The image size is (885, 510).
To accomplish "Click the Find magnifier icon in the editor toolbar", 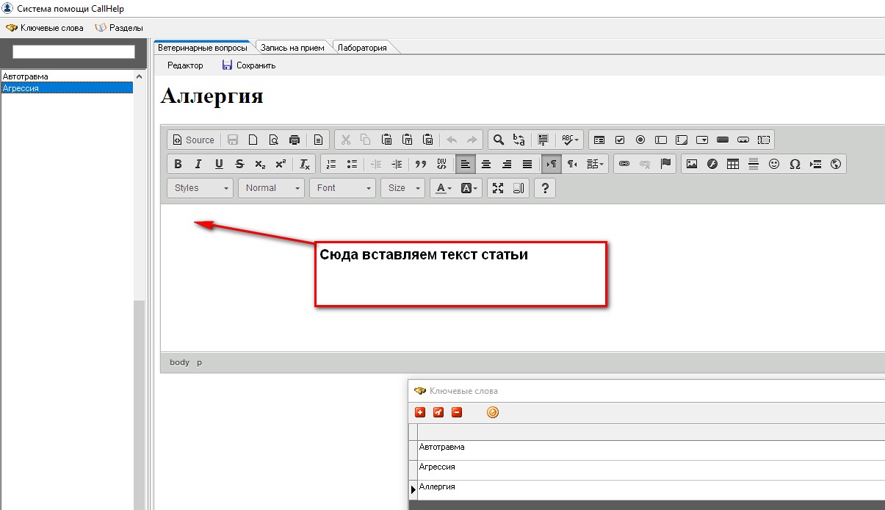I will pyautogui.click(x=498, y=140).
